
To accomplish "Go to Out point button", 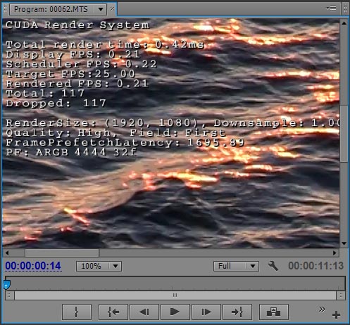I will tap(237, 312).
